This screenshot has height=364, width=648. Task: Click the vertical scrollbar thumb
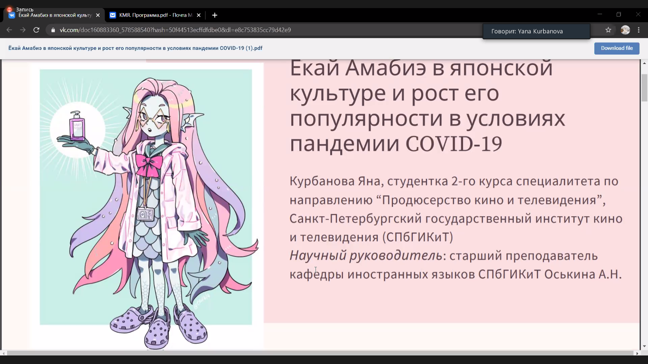click(644, 88)
